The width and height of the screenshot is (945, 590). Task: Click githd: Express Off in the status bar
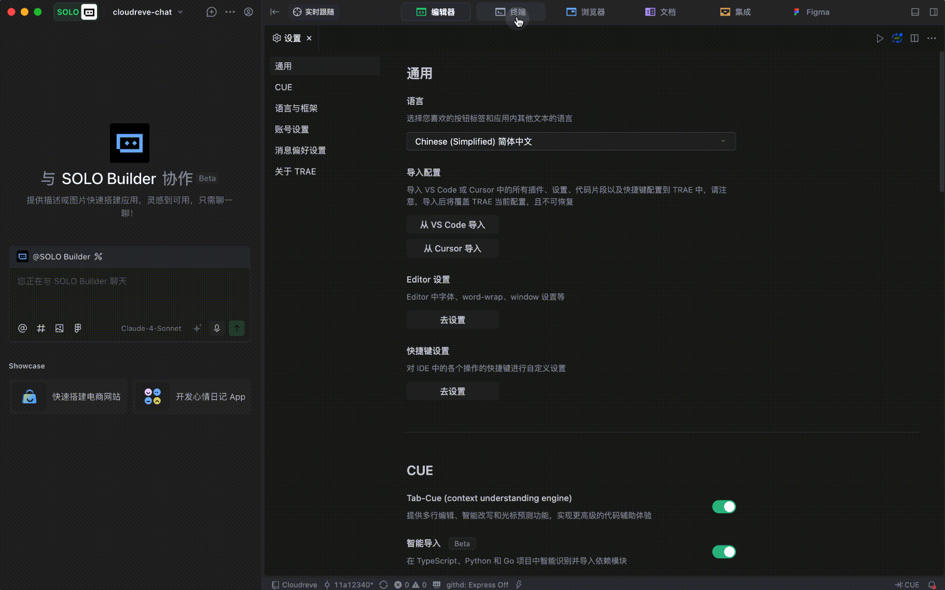tap(477, 585)
